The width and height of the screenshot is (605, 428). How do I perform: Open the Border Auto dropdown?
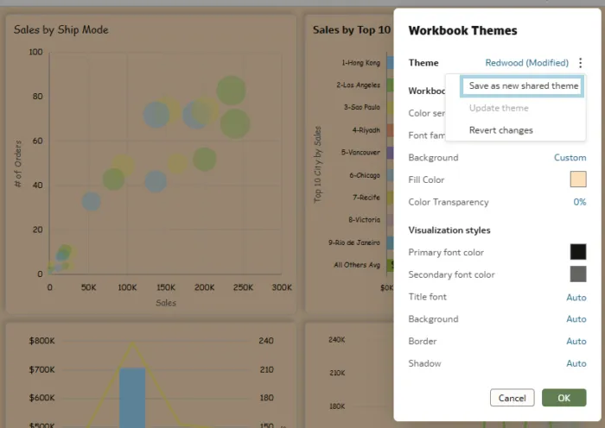click(576, 342)
